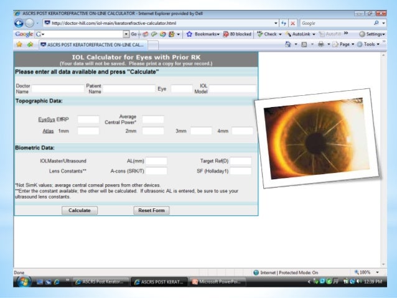
Task: Click the Bookmarks star icon
Action: tap(189, 34)
